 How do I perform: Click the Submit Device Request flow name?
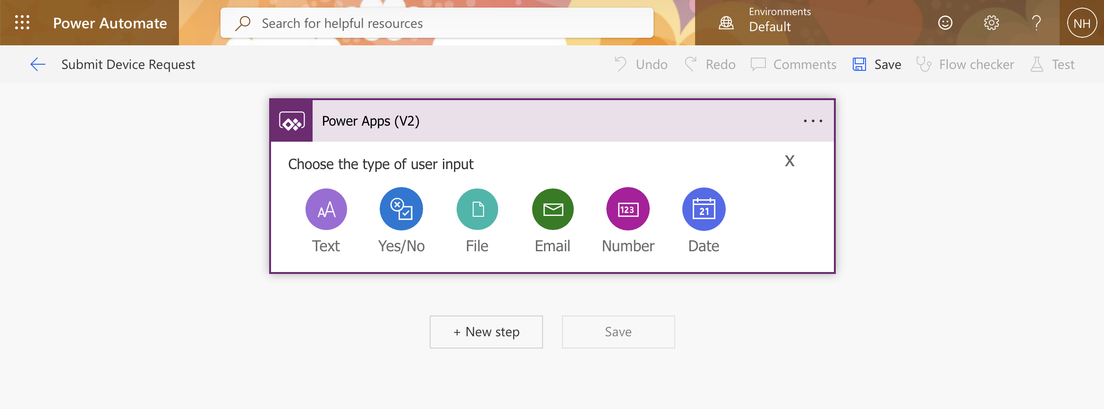pos(128,64)
